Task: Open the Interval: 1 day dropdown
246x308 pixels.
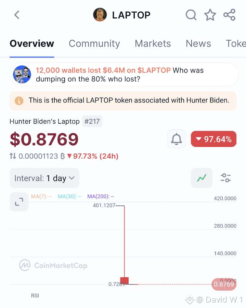Action: tap(44, 178)
